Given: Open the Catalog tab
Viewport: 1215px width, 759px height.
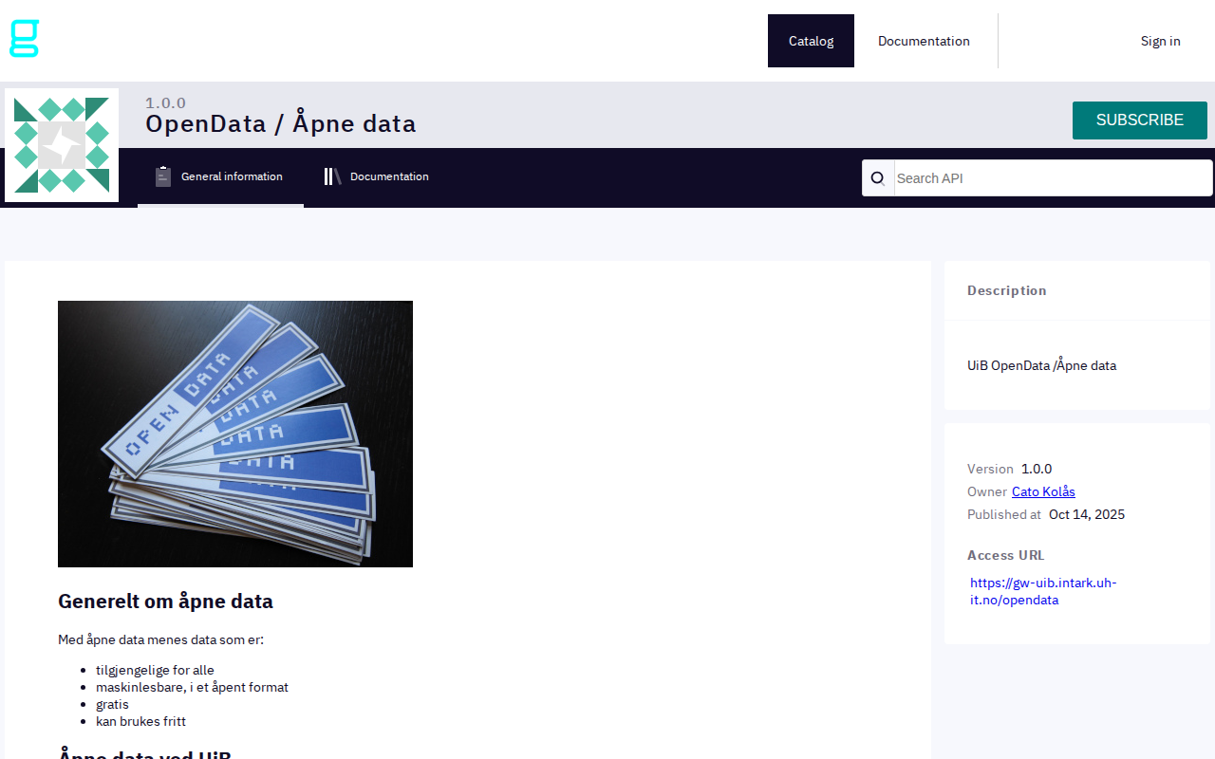Looking at the screenshot, I should (811, 41).
